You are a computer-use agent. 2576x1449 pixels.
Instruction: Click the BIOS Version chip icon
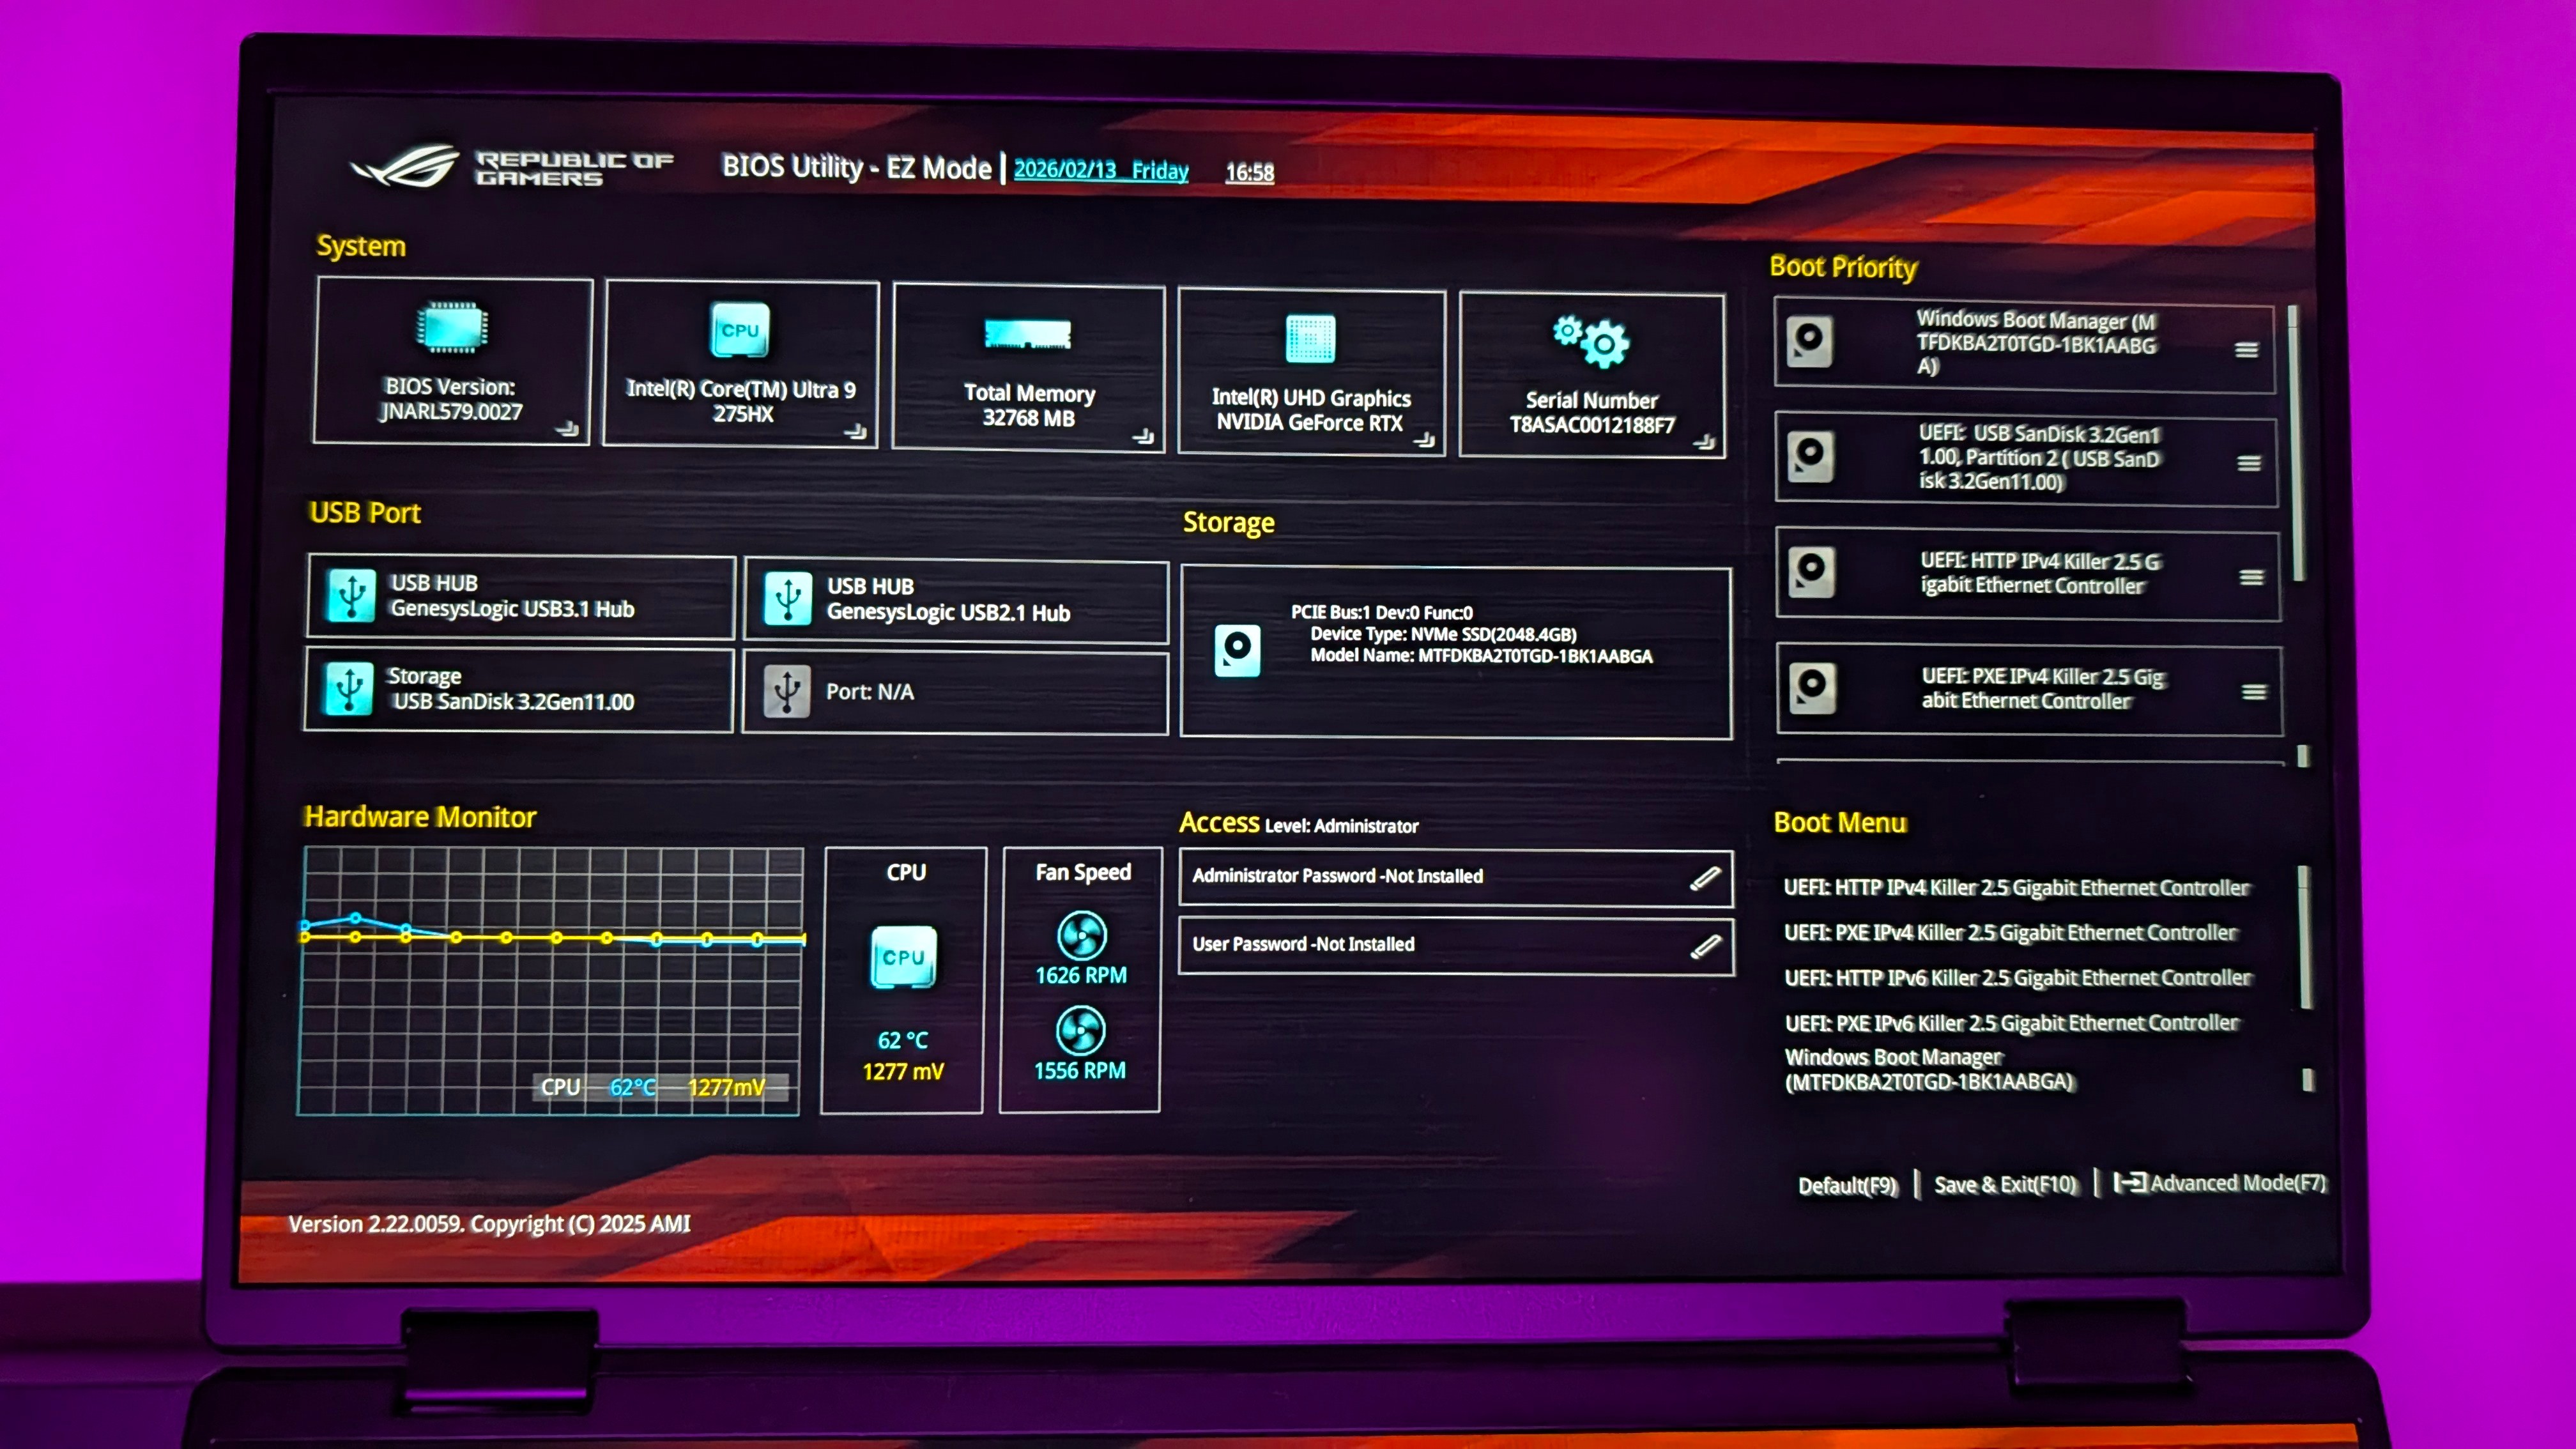[452, 327]
